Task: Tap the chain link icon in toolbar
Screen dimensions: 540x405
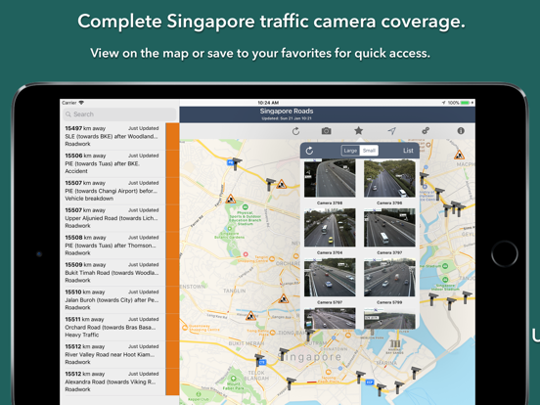Action: (x=426, y=130)
